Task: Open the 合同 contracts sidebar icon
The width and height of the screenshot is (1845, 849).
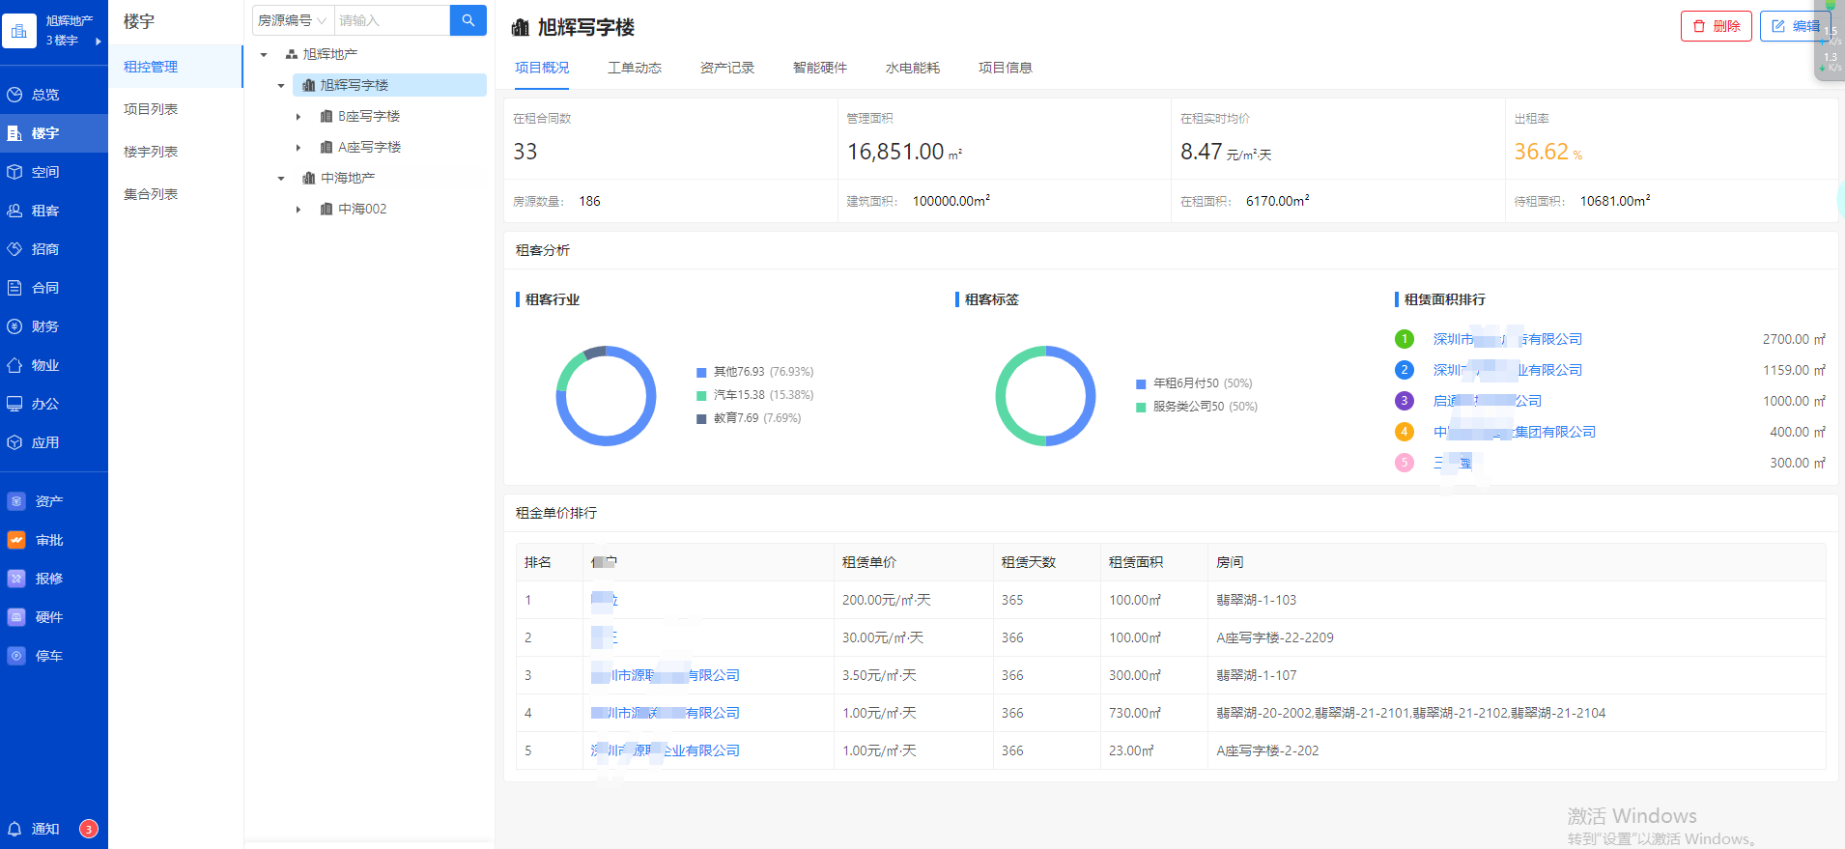Action: (15, 288)
